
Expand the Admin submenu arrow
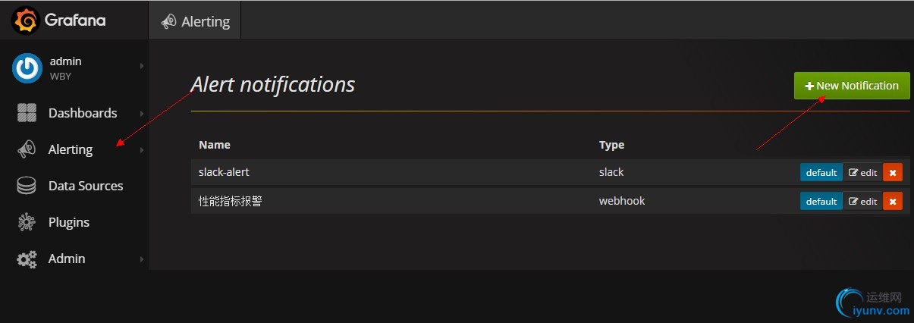point(142,259)
